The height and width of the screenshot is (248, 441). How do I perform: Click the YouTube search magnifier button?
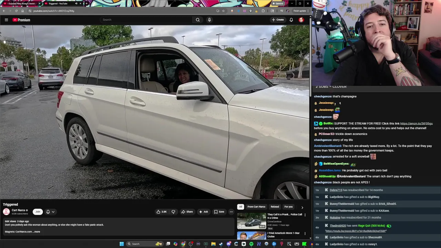198,20
